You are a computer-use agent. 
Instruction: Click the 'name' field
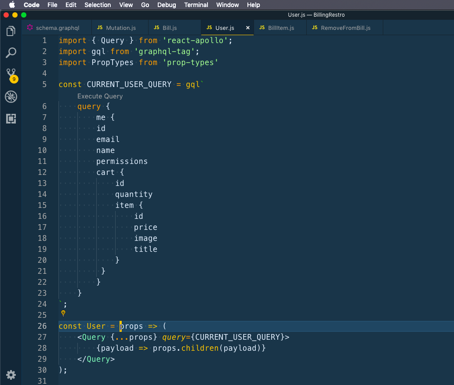pos(105,150)
